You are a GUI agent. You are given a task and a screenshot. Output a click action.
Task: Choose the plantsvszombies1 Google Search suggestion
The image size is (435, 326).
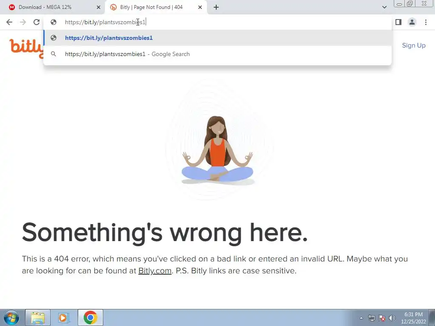click(217, 54)
